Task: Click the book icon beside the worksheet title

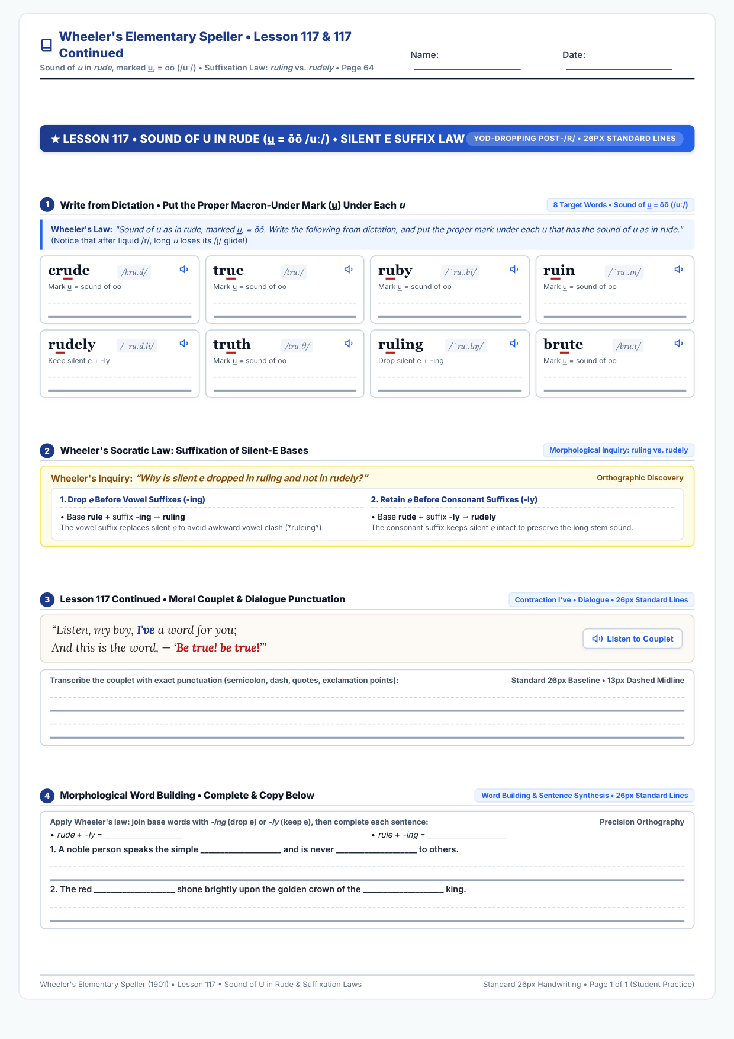Action: (46, 45)
